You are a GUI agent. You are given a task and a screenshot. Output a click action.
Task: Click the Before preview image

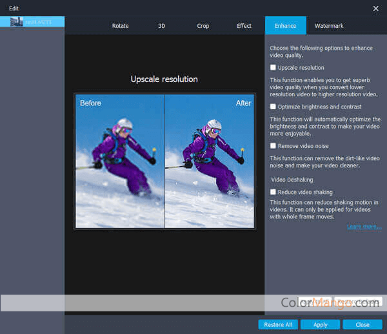click(120, 162)
